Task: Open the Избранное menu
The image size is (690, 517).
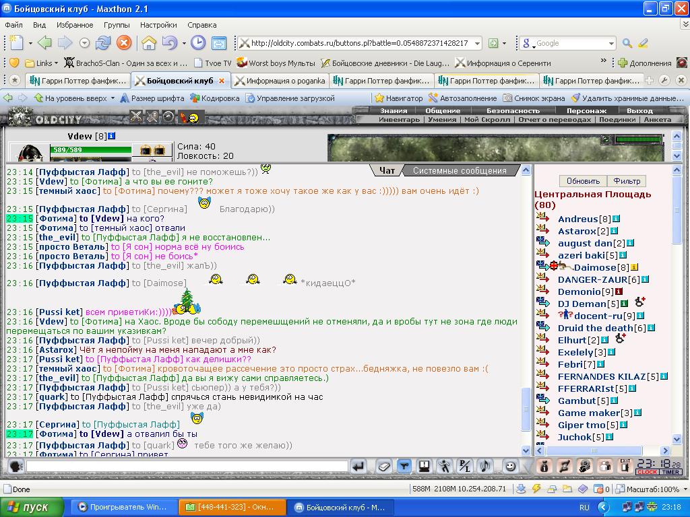Action: point(75,25)
